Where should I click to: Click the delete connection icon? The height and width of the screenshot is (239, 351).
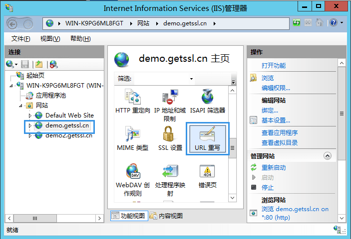coord(54,64)
